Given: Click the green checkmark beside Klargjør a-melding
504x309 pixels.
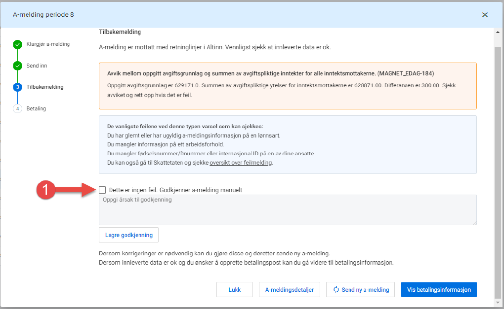Looking at the screenshot, I should [x=18, y=44].
